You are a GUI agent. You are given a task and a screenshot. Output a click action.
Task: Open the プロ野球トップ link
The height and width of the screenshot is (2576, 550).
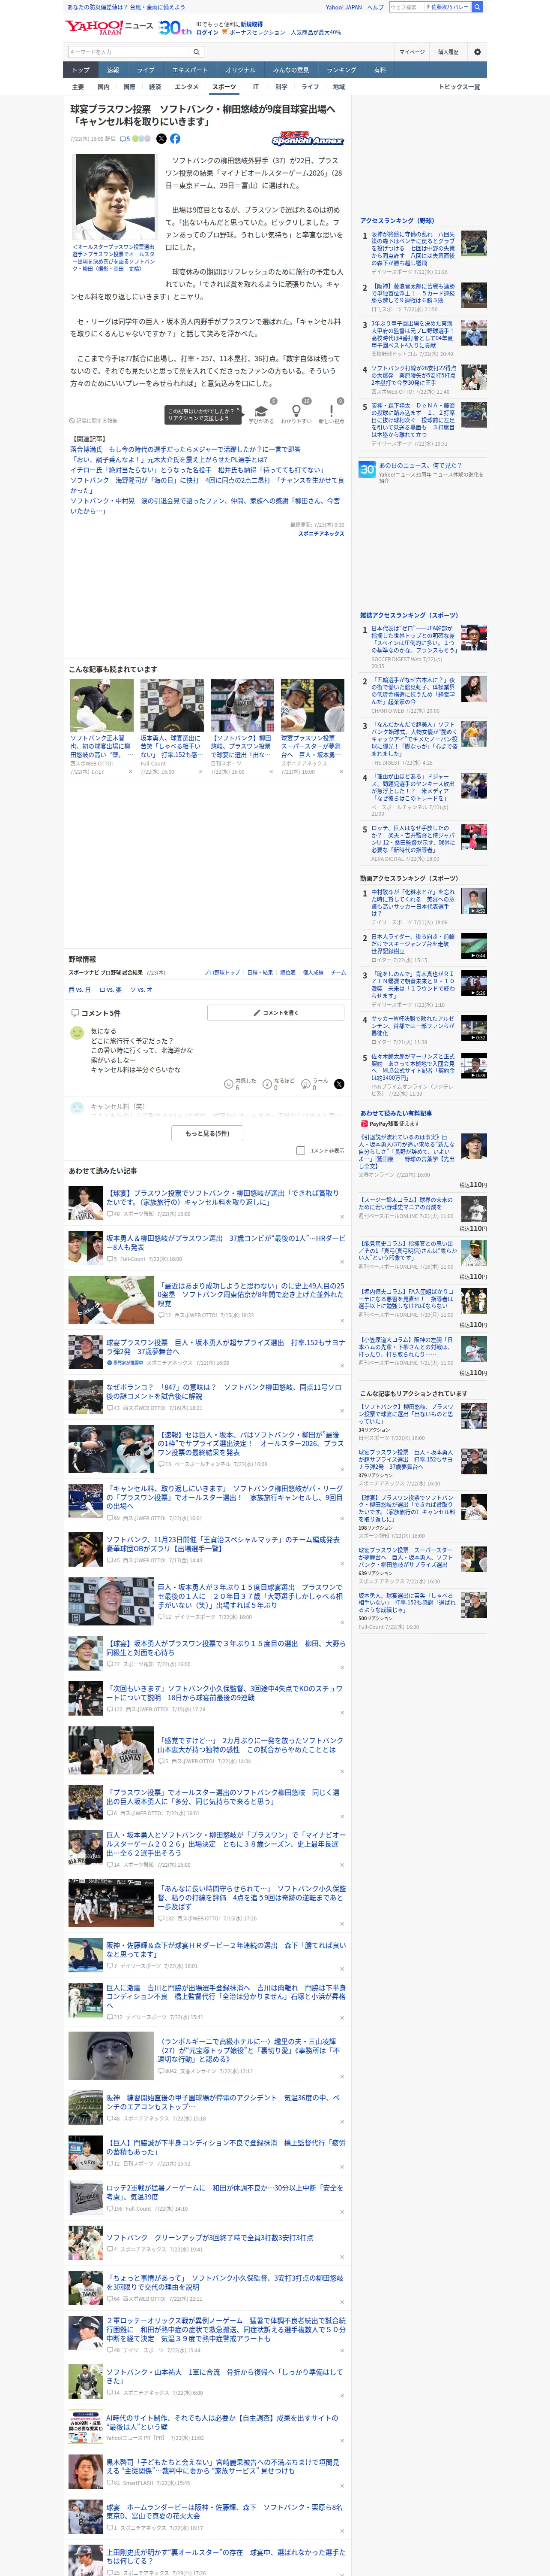[x=221, y=972]
